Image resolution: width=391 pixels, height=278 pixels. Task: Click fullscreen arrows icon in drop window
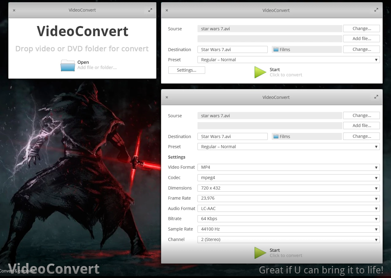pos(150,10)
